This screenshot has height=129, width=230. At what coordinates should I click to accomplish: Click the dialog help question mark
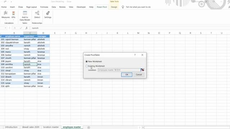[x=135, y=55]
